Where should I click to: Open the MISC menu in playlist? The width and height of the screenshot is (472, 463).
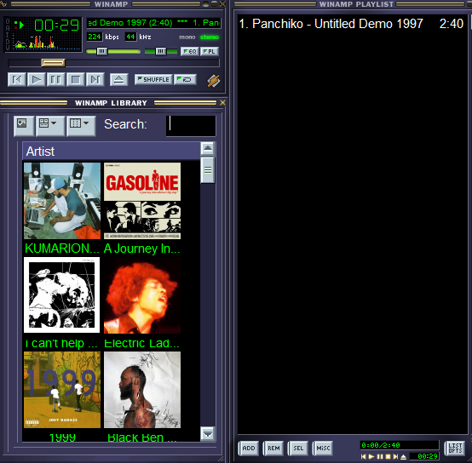pyautogui.click(x=323, y=448)
